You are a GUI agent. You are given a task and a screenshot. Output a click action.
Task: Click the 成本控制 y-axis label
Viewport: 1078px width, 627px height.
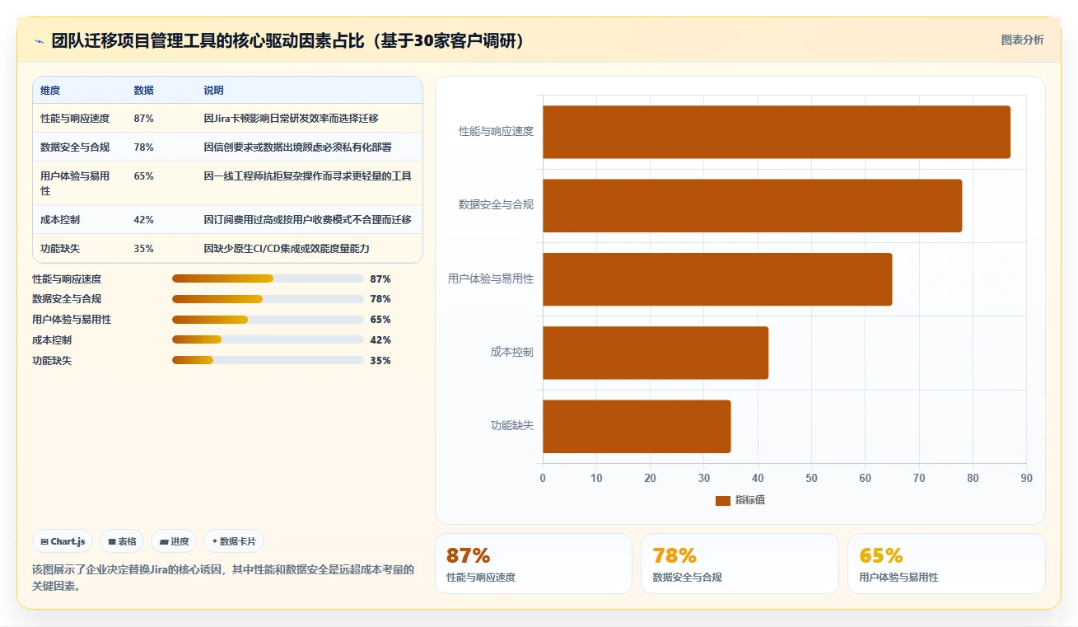pyautogui.click(x=512, y=352)
